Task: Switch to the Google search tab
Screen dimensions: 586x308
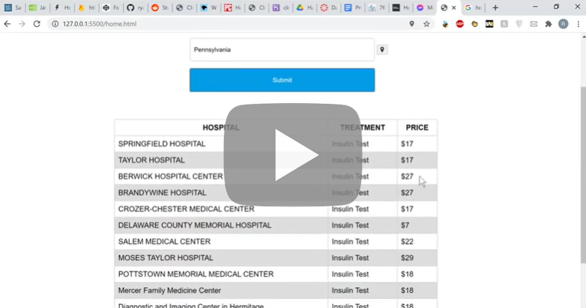Action: click(x=473, y=7)
